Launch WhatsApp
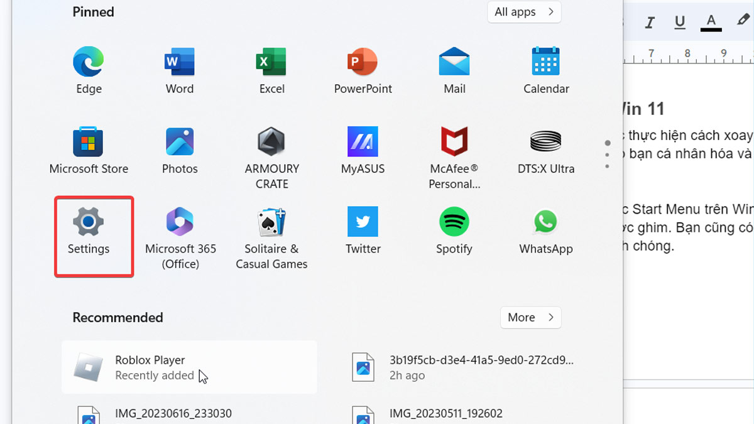 click(546, 231)
